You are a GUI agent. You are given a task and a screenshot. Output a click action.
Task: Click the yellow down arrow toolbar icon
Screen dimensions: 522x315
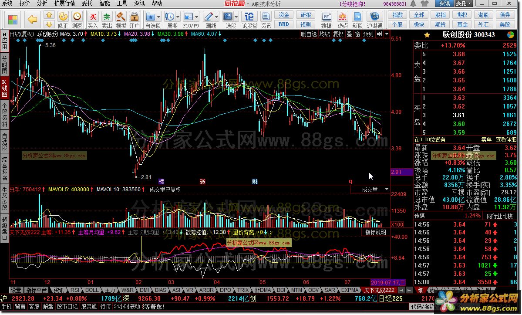pos(49,24)
